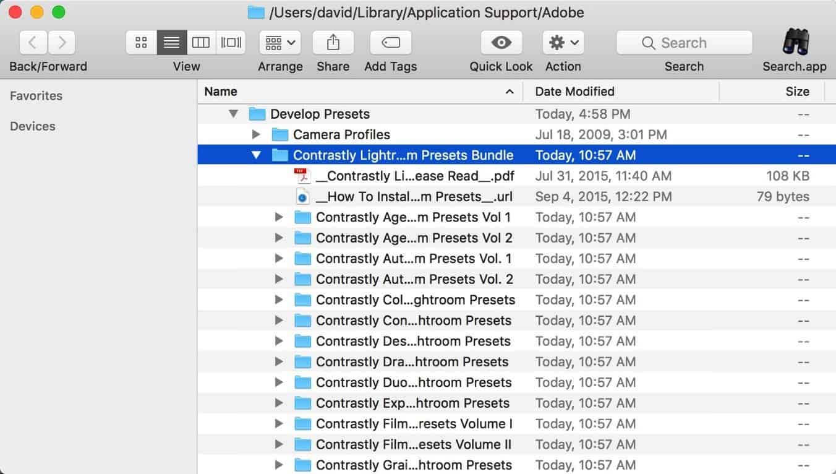Select Contrastly Dra…htroom Presets name
The width and height of the screenshot is (836, 474).
coord(412,362)
